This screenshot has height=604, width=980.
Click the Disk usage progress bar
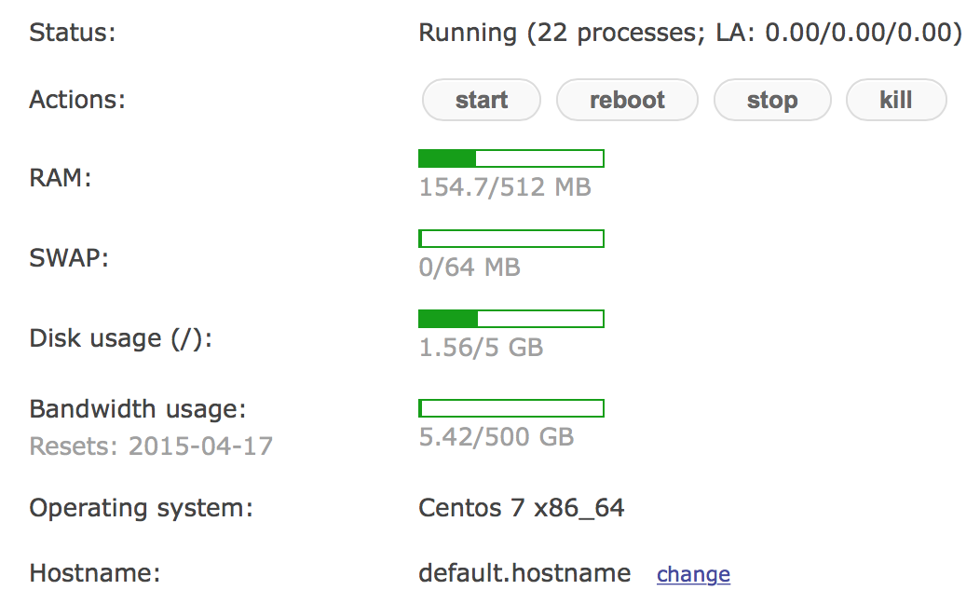coord(511,319)
